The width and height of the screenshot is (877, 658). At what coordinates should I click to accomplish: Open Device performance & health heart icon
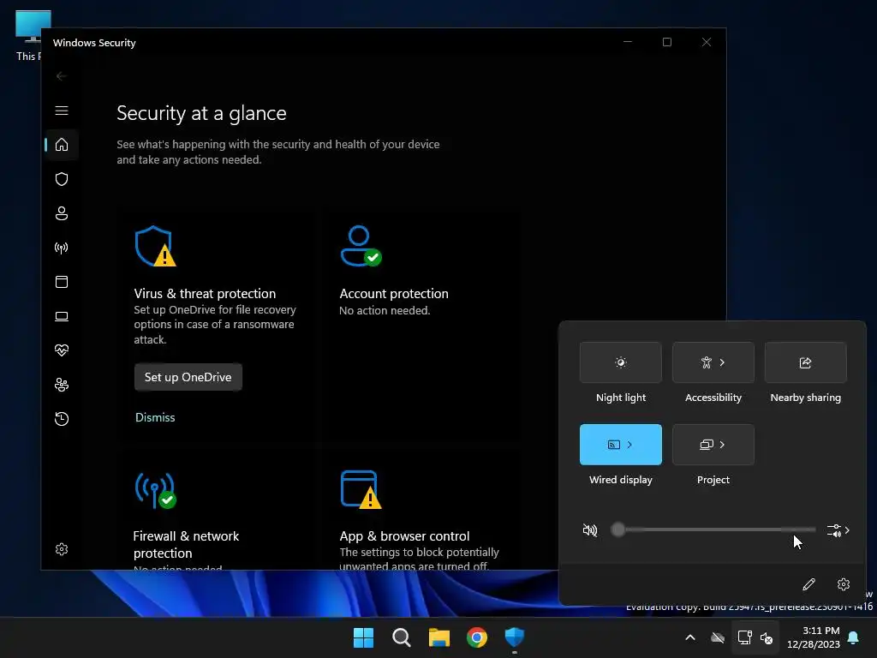[62, 350]
